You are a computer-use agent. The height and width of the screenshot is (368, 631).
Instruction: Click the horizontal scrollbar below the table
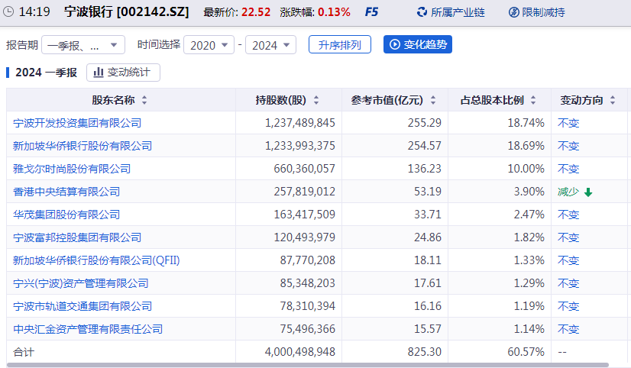[x=308, y=365]
